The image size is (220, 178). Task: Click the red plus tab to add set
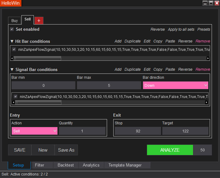39,20
